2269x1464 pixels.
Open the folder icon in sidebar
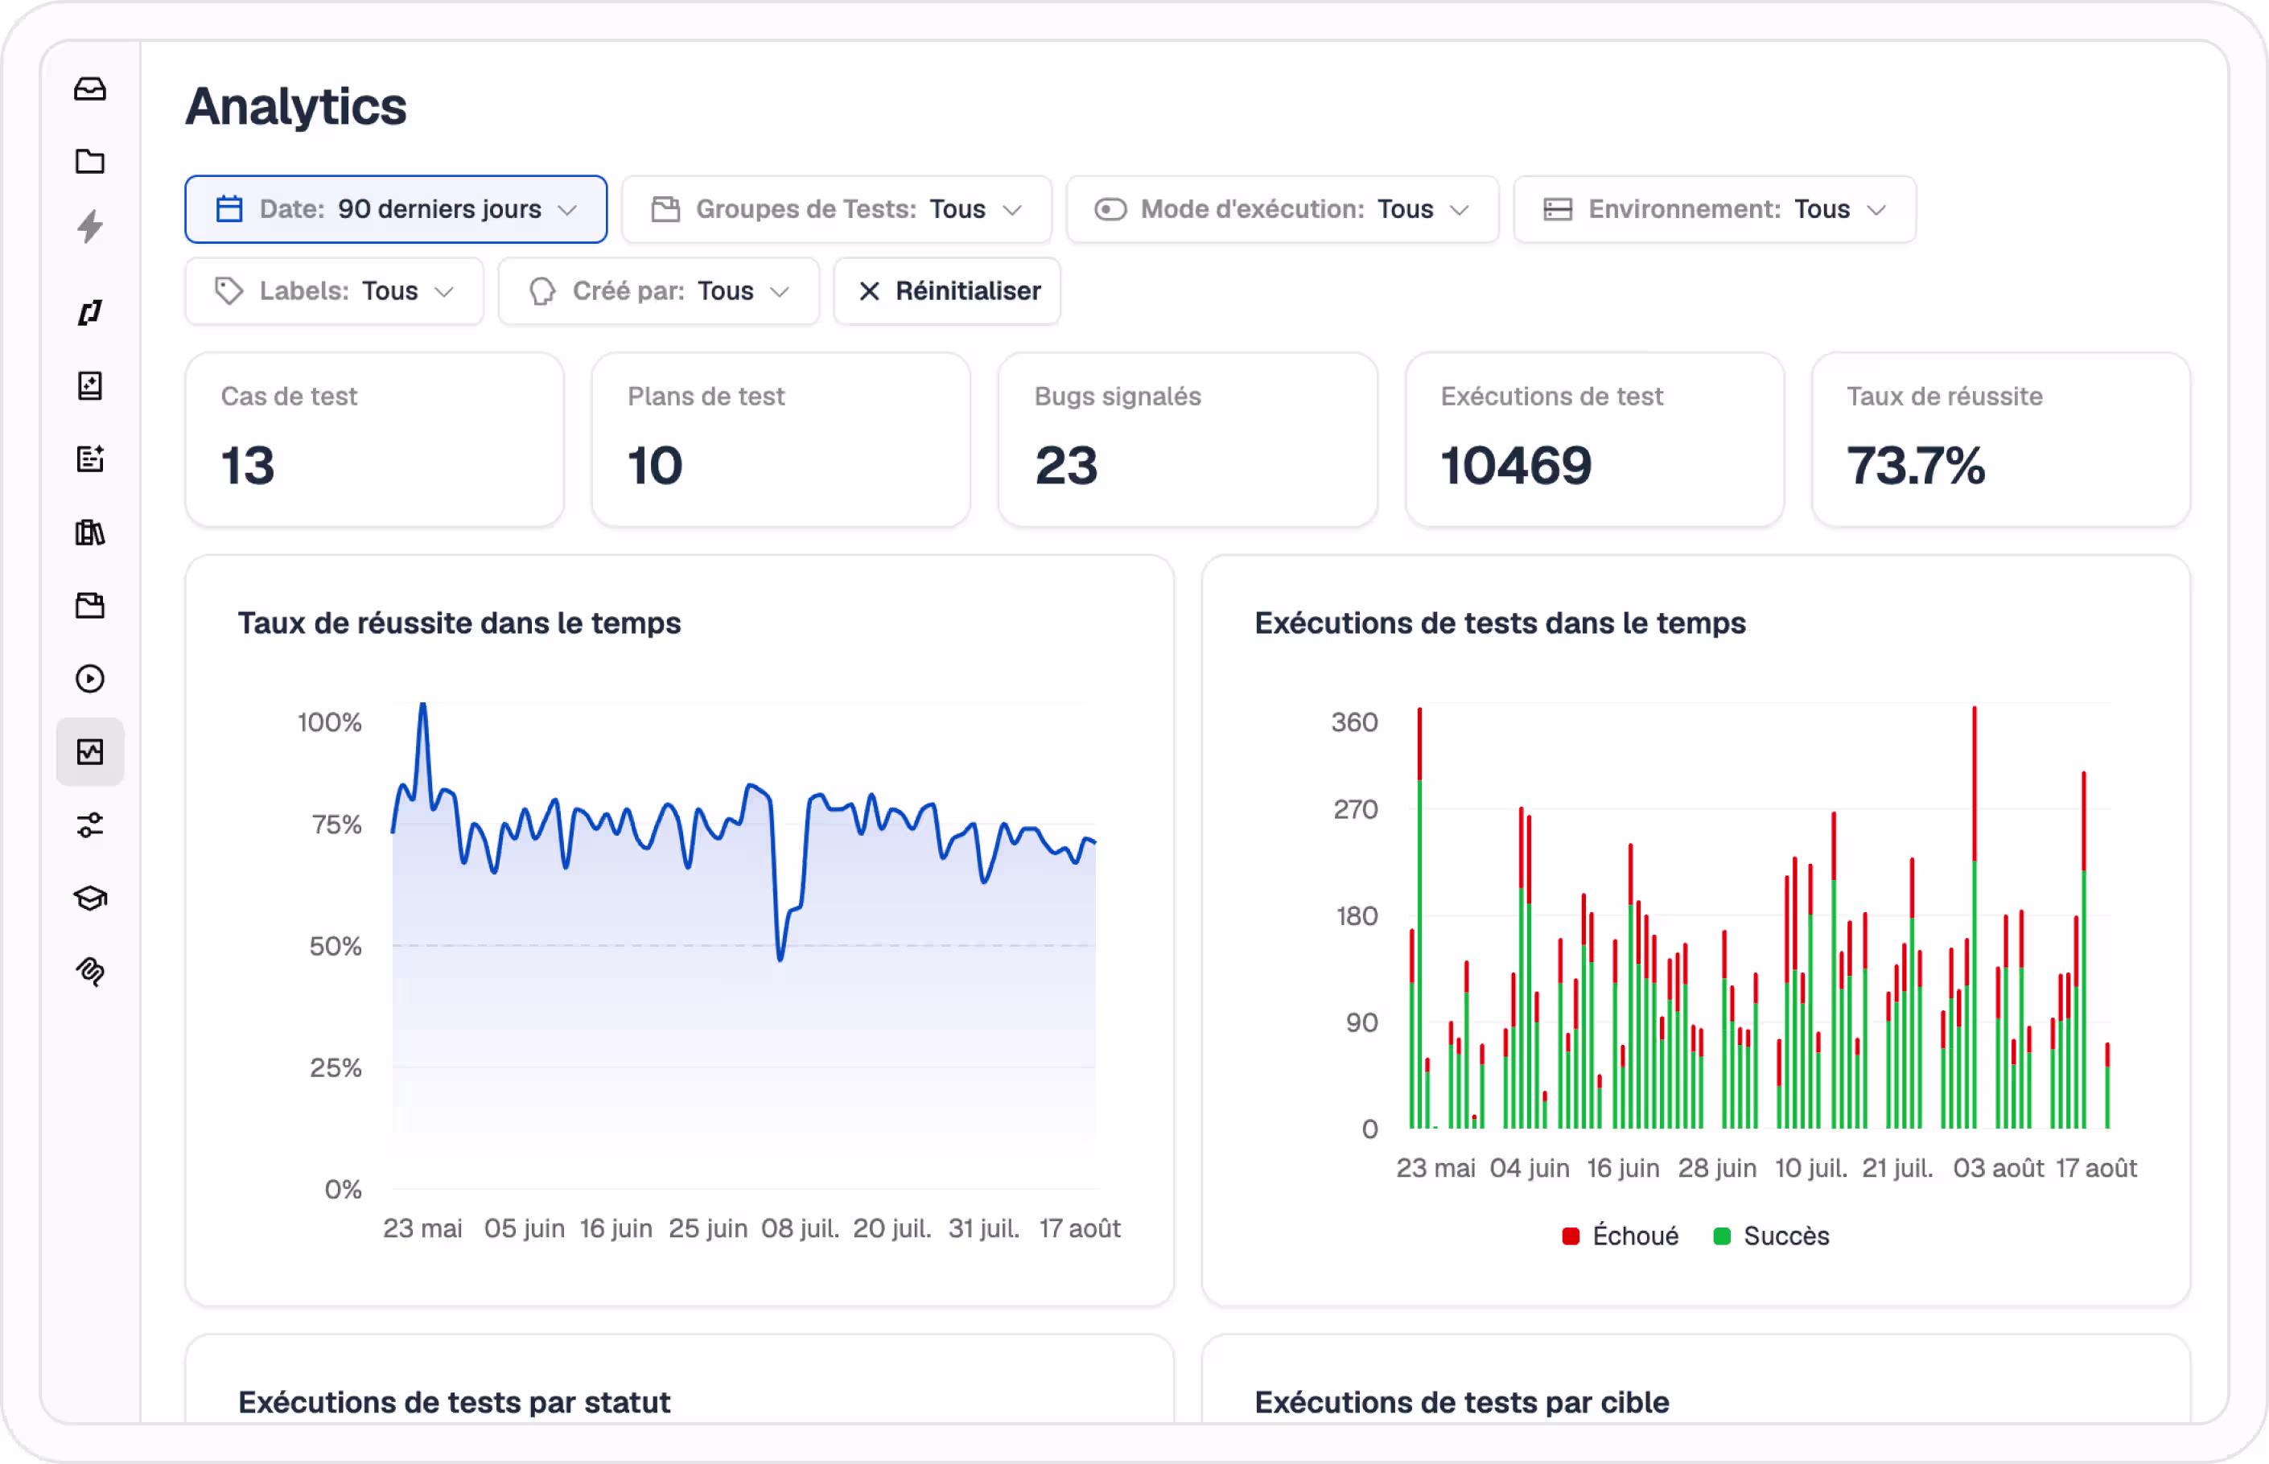tap(90, 161)
